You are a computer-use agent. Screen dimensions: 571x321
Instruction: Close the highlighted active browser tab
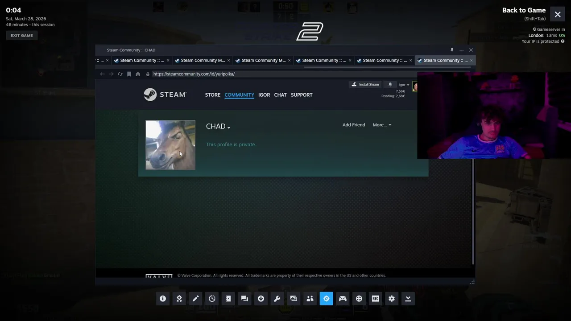point(471,60)
